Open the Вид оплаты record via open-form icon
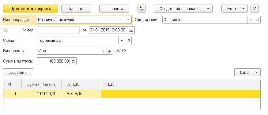This screenshot has height=115, width=268. coord(110,51)
